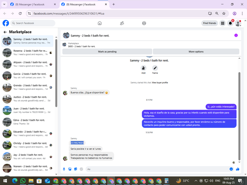The height and width of the screenshot is (185, 247).
Task: Click the chat messages scrollbar
Action: (x=239, y=116)
